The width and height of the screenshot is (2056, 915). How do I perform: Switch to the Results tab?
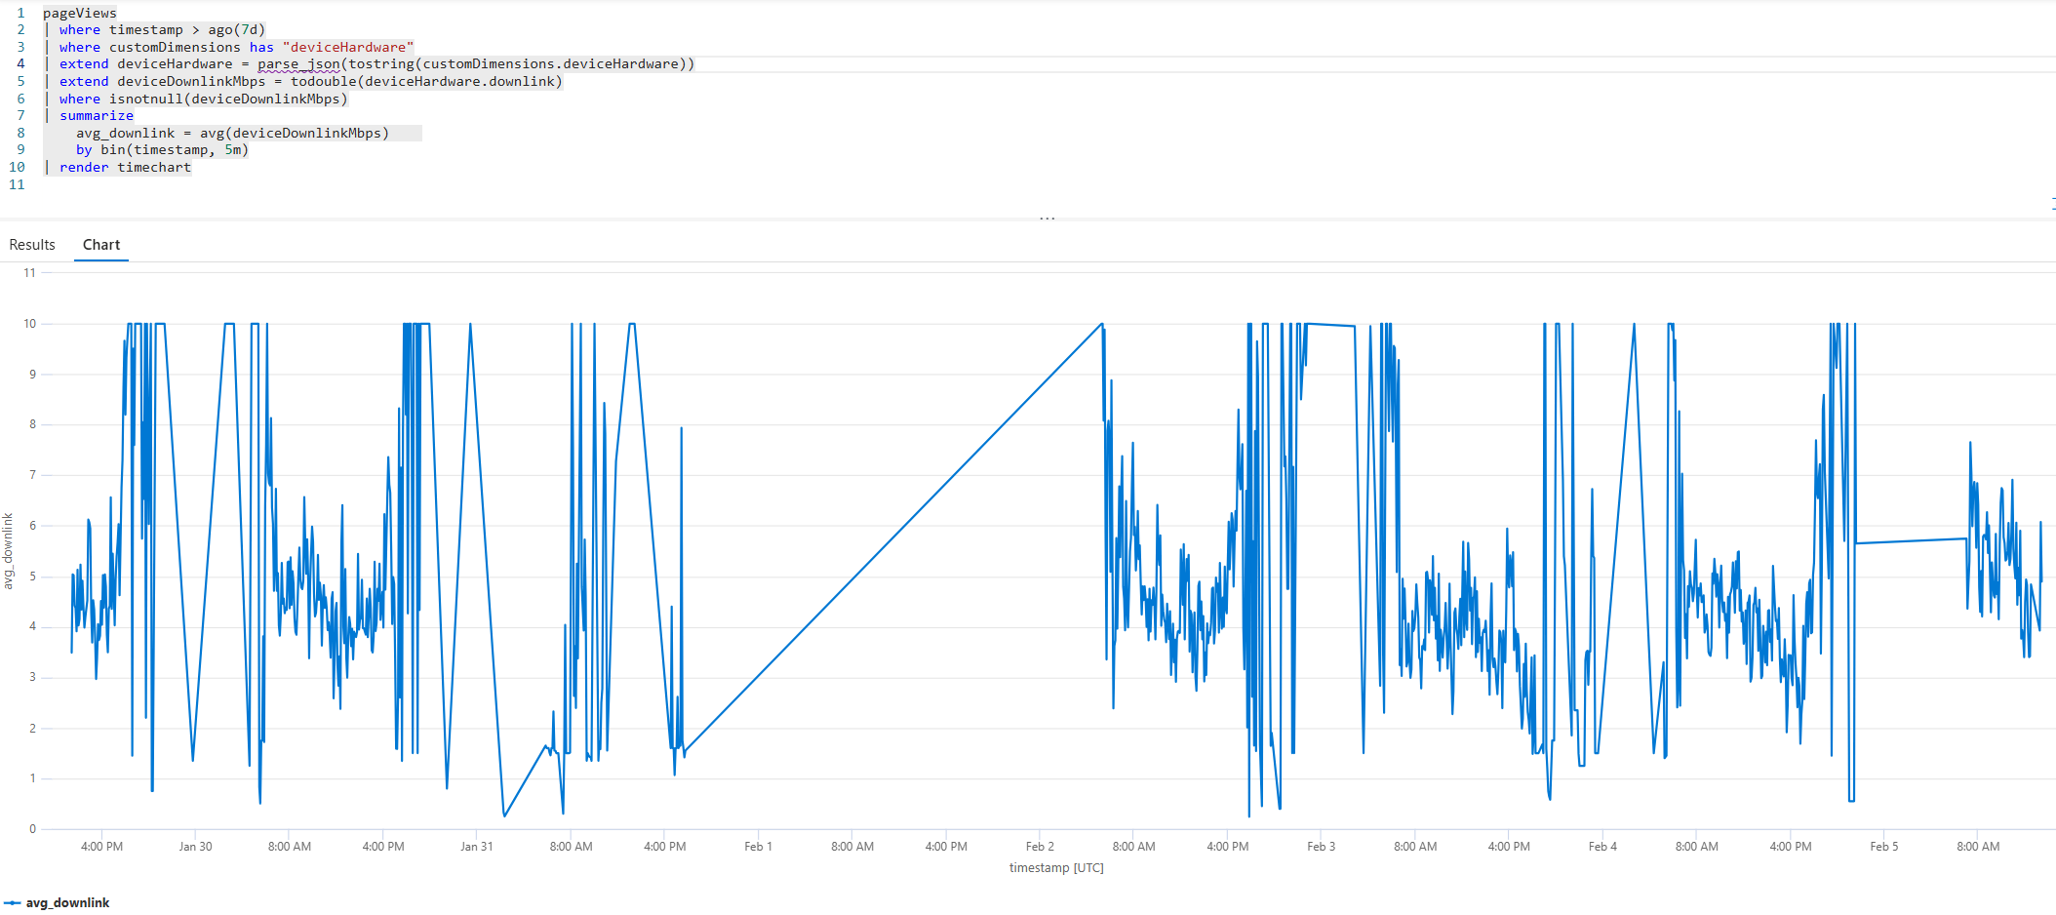tap(32, 245)
